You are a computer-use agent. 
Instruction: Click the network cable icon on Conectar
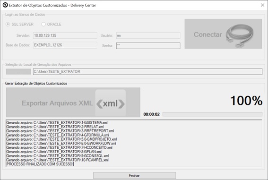pyautogui.click(x=239, y=35)
